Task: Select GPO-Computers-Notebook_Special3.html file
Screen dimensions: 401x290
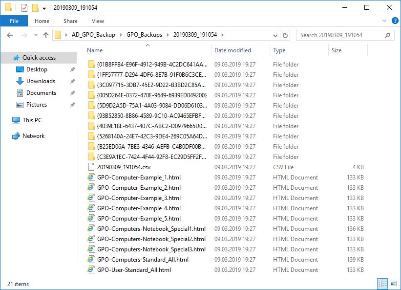Action: click(x=151, y=249)
